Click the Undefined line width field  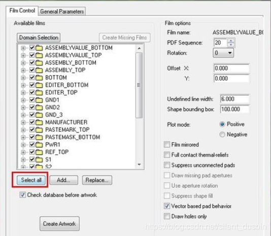tap(234, 99)
